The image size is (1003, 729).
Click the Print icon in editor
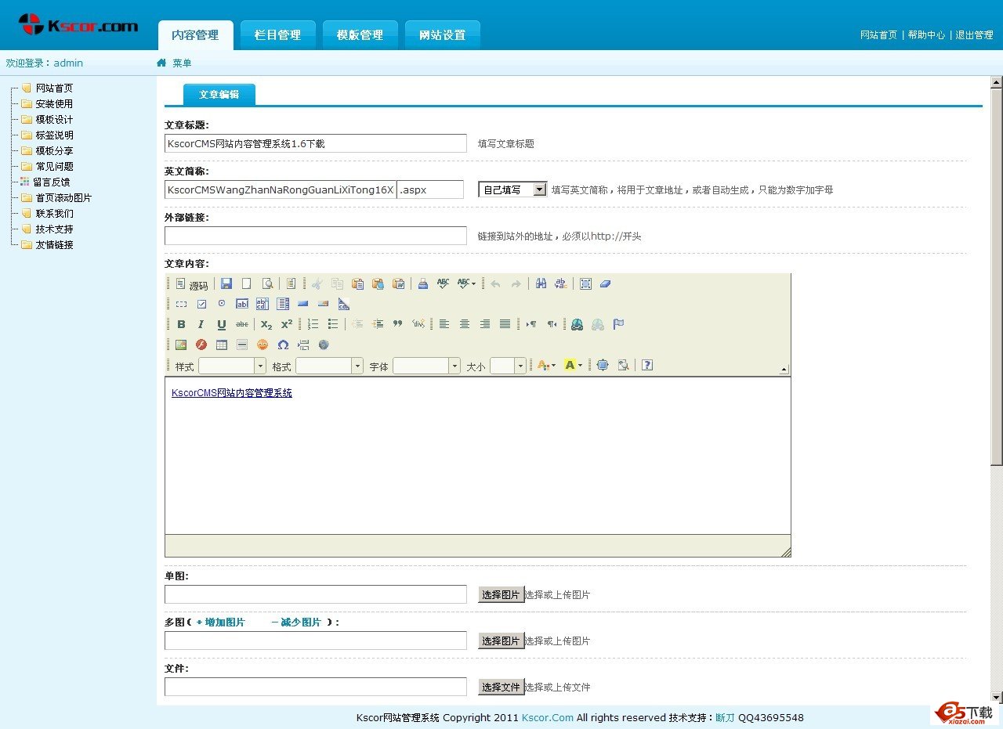[423, 283]
